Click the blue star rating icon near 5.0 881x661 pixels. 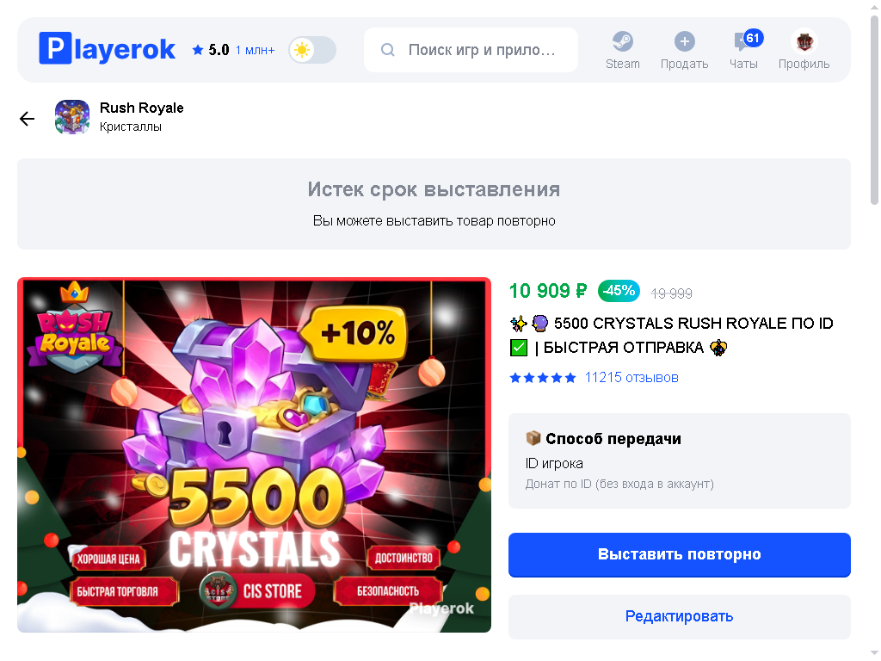[197, 50]
